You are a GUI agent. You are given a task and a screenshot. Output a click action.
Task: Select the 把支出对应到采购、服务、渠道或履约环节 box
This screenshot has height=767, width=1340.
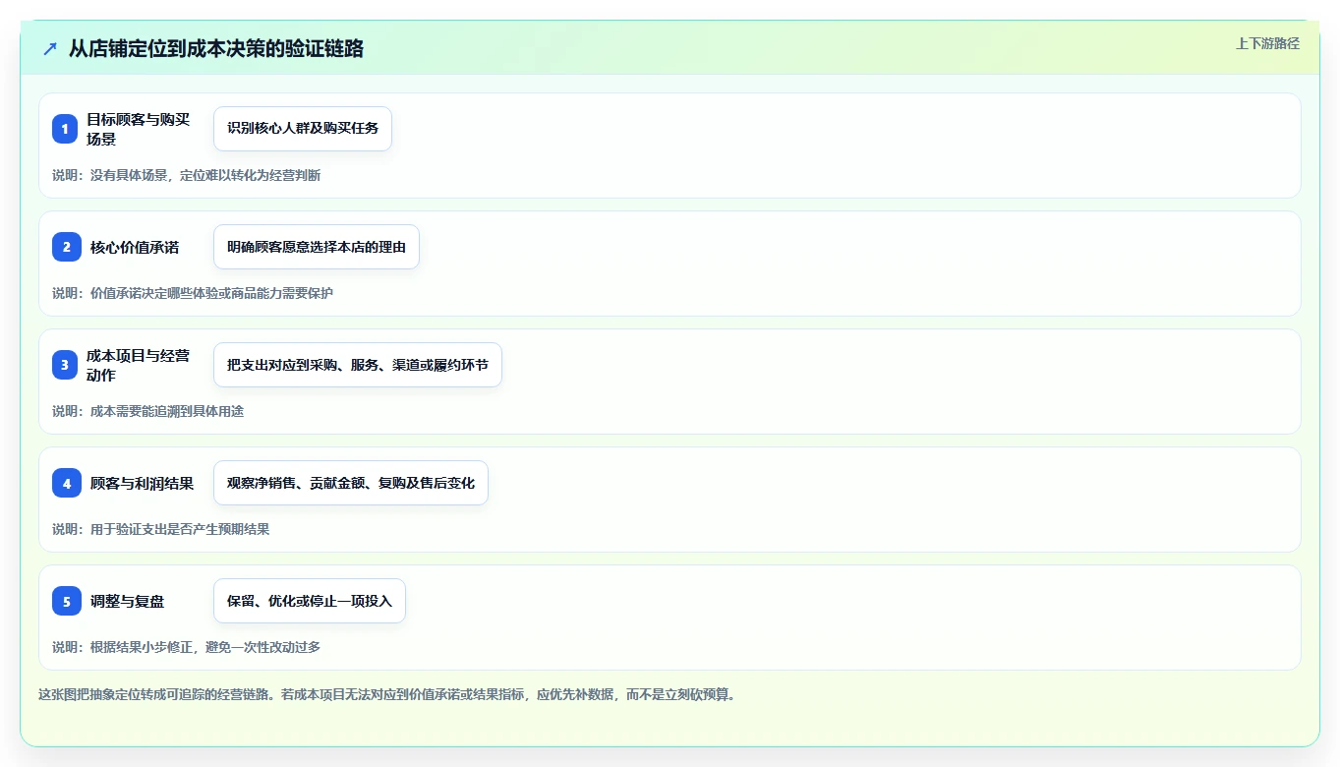pos(358,365)
